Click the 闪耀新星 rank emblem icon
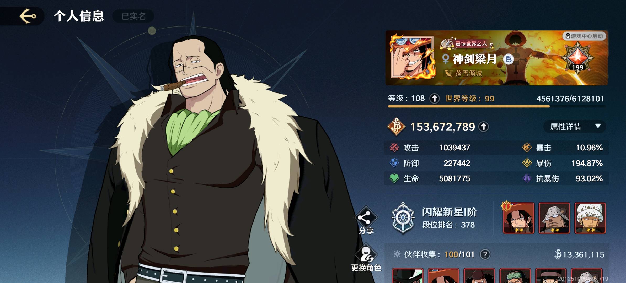626x283 pixels. coord(403,218)
